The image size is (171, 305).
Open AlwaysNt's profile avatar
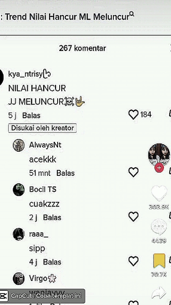19,145
